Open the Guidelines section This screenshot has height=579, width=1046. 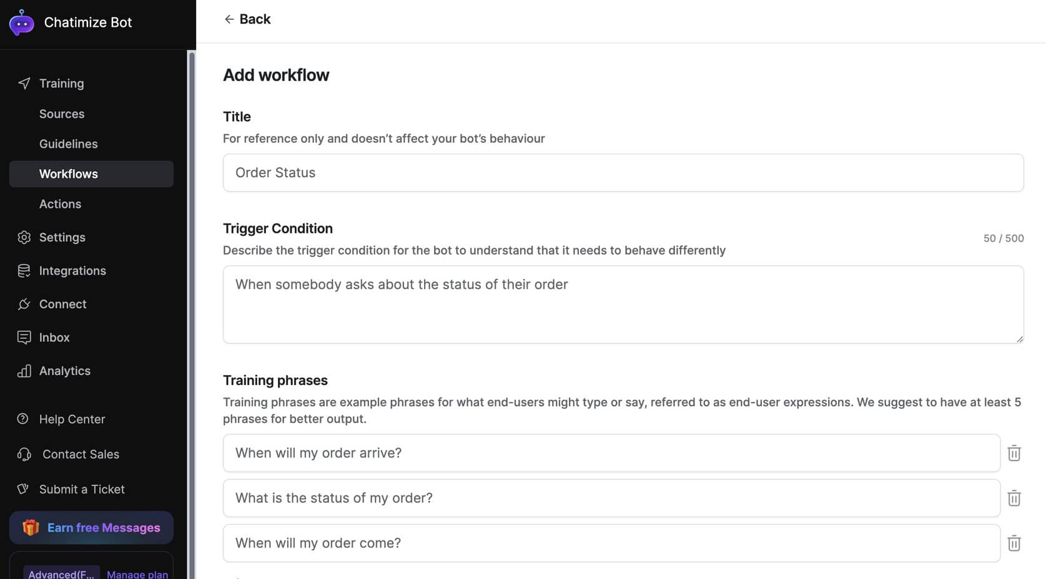pyautogui.click(x=69, y=144)
